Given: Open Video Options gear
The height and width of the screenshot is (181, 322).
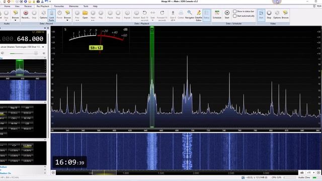Looking at the screenshot, I should tap(277, 15).
